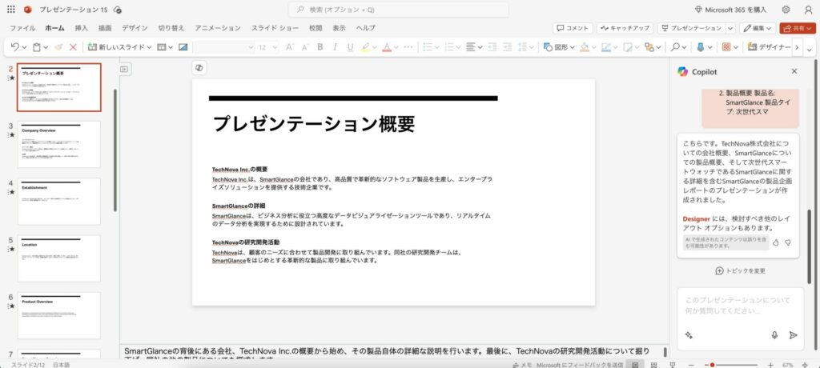Switch to slide sorter view icon
Image resolution: width=820 pixels, height=368 pixels.
(x=653, y=364)
